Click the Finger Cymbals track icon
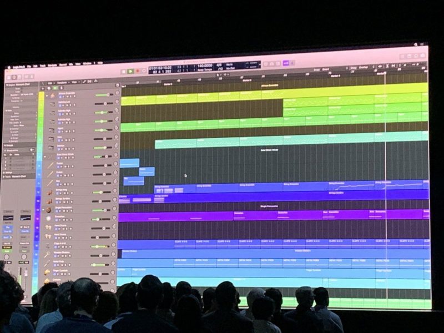 (x=47, y=272)
